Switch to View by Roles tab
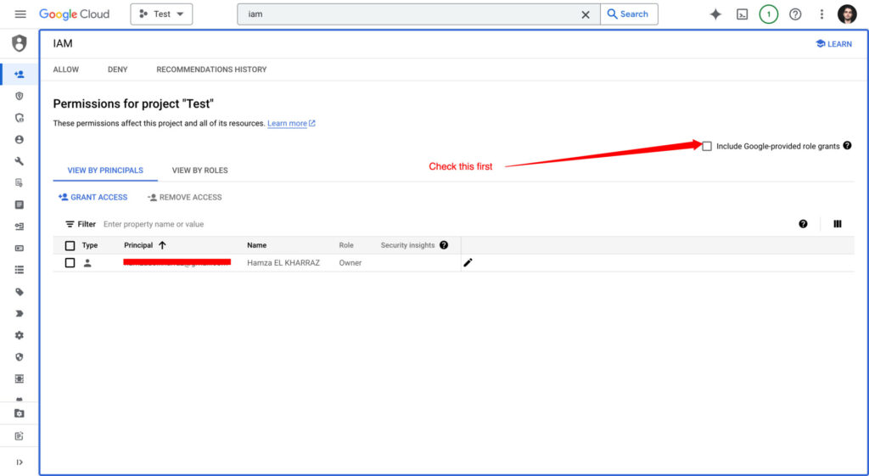 pos(199,171)
